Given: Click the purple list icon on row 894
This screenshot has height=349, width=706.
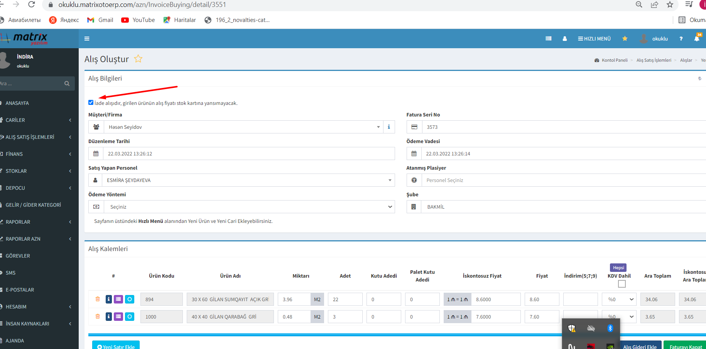Looking at the screenshot, I should (x=118, y=299).
